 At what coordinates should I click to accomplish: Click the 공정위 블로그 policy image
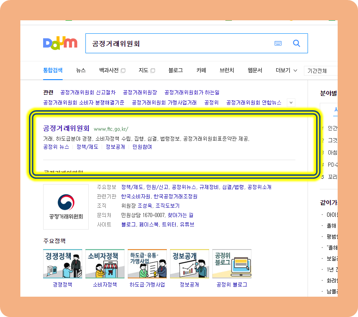click(x=232, y=264)
